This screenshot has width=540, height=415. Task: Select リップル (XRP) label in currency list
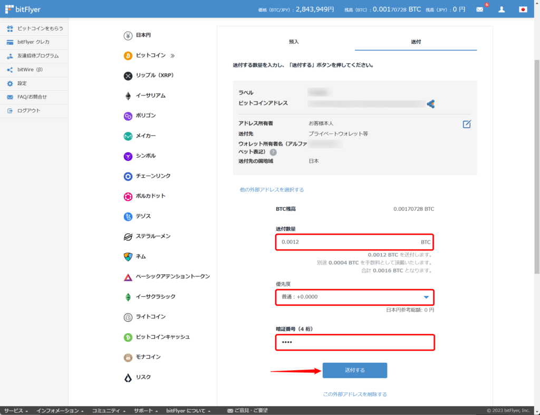[x=155, y=75]
